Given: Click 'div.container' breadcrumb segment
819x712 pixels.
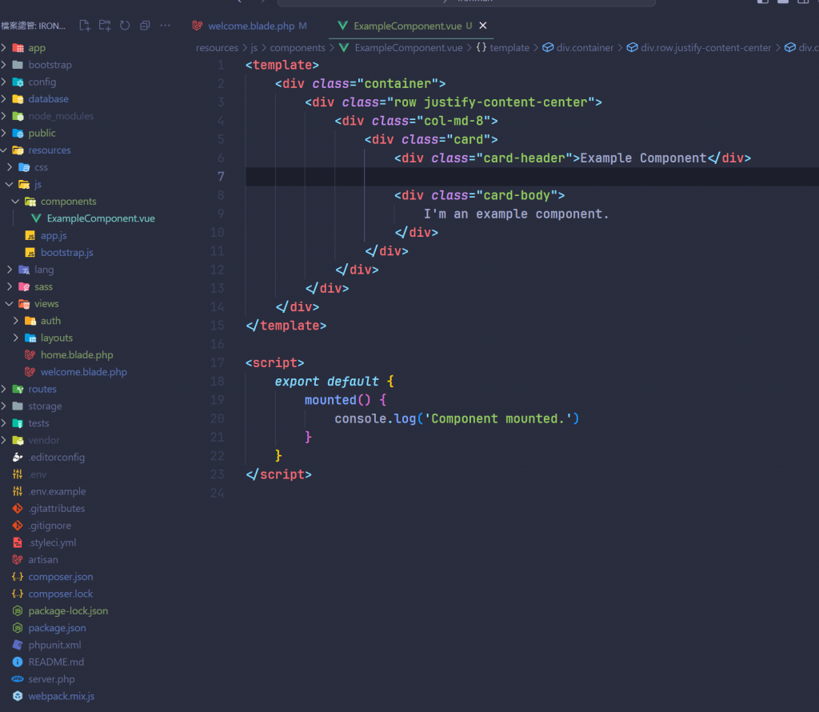Looking at the screenshot, I should pyautogui.click(x=585, y=47).
